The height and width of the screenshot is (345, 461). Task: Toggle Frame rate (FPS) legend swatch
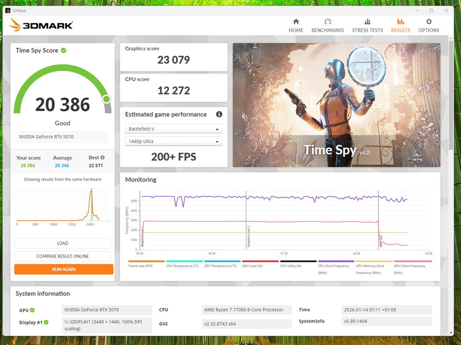click(146, 261)
